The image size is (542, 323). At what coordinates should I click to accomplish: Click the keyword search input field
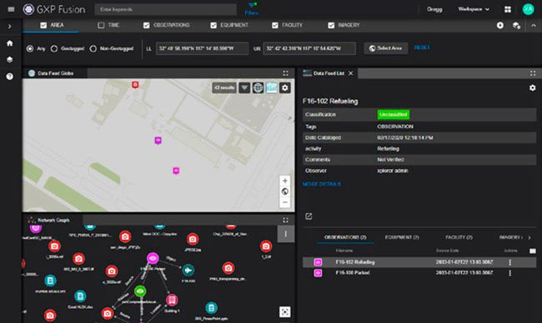[166, 9]
